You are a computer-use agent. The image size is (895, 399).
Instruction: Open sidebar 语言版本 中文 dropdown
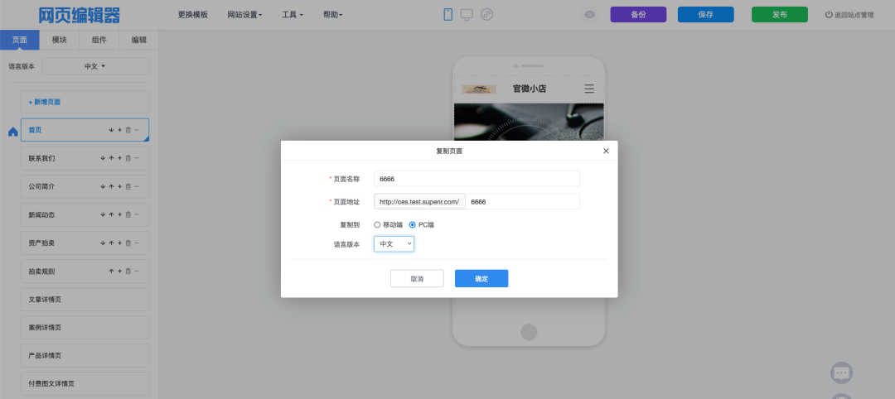[x=95, y=66]
